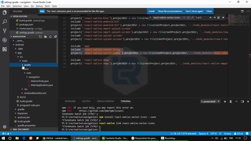
Task: Open the Tasks menu
Action: [47, 6]
